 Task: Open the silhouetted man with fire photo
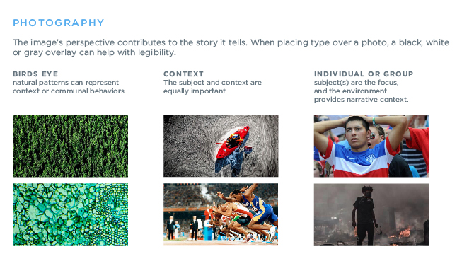(x=371, y=214)
